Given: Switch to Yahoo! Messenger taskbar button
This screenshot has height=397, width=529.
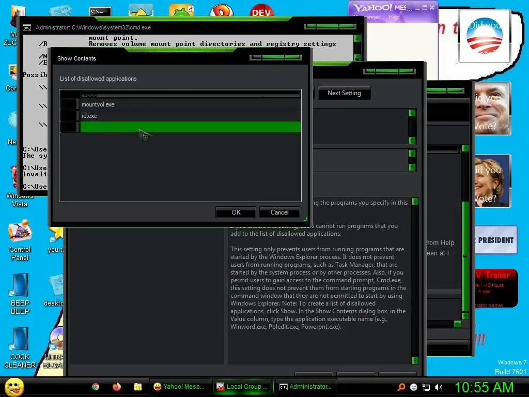Looking at the screenshot, I should pyautogui.click(x=180, y=387).
